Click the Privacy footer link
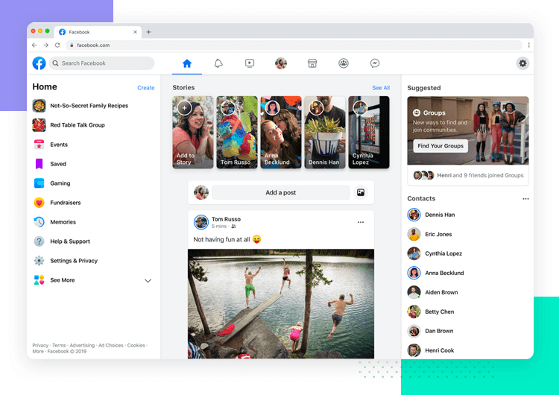559x395 pixels. pos(40,346)
